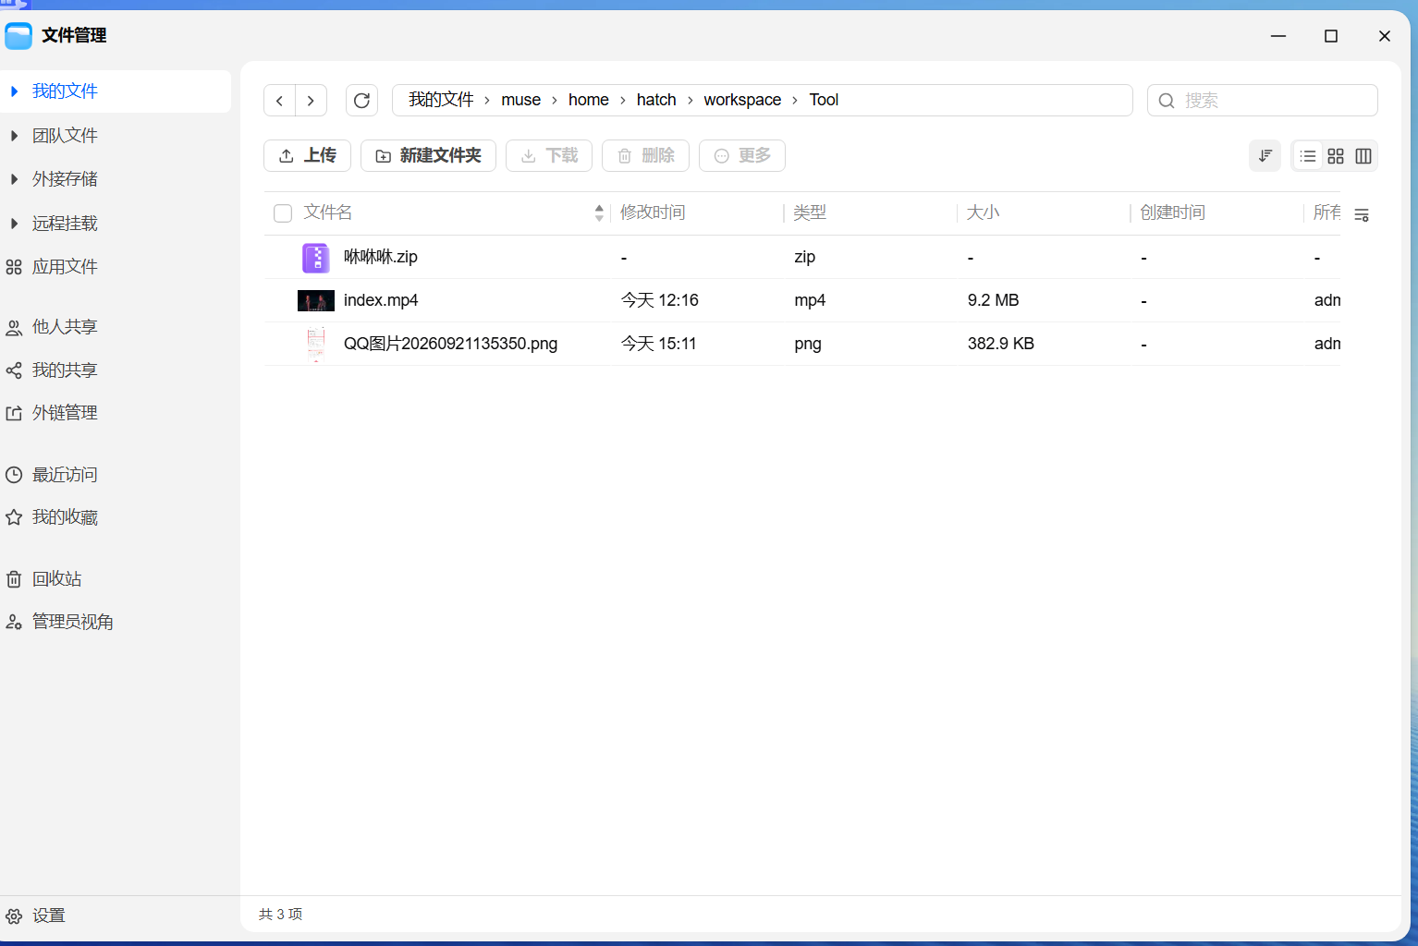Select the file name QQ图片20260921135350.png
1418x946 pixels.
pos(451,344)
